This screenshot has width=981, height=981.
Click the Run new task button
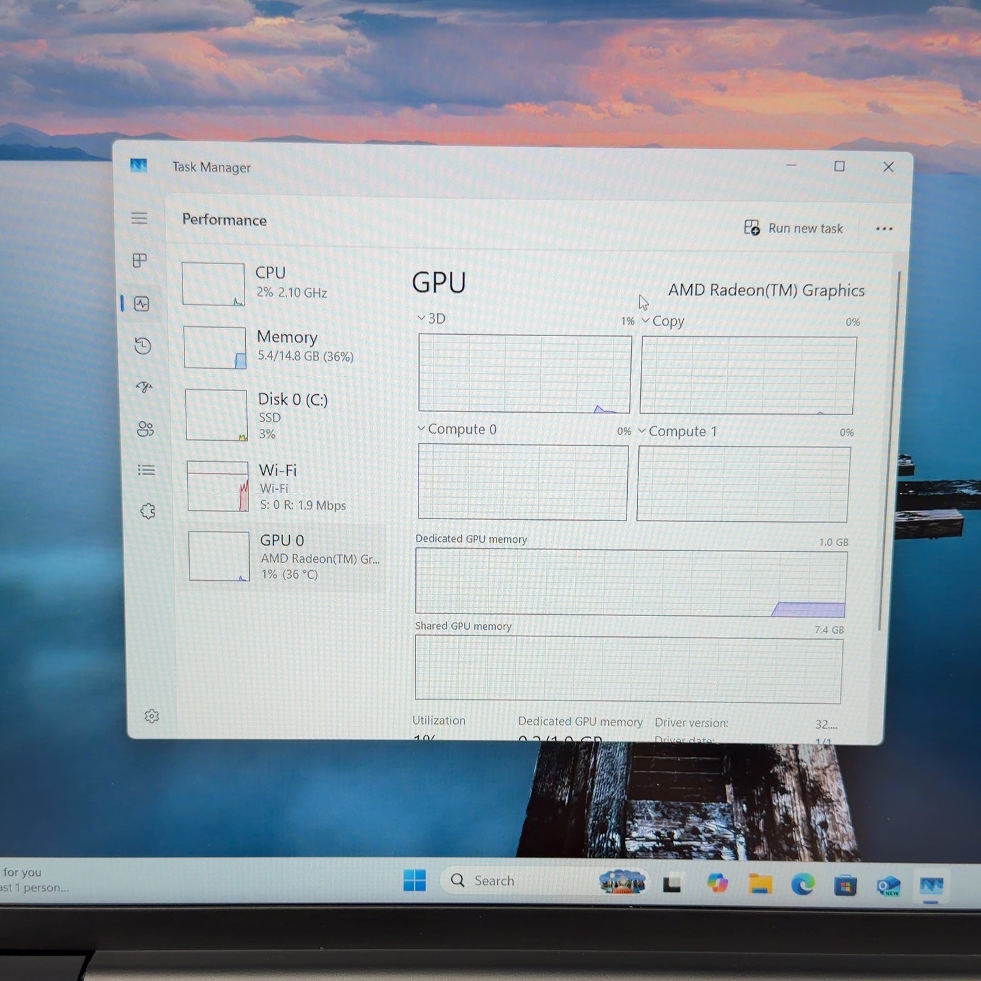793,228
